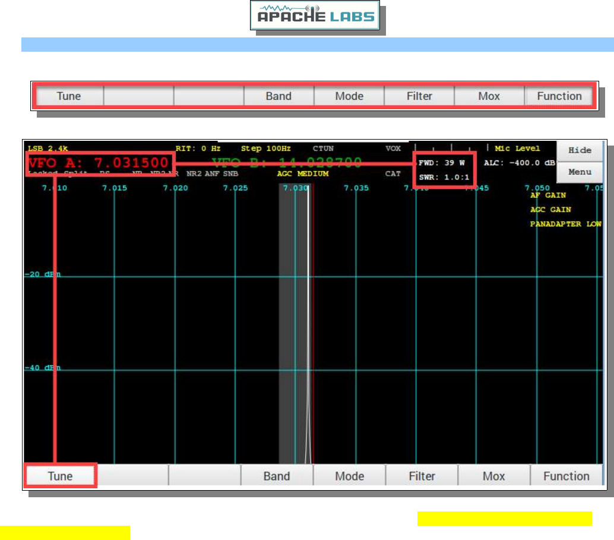Click the 7.025 frequency marker

[x=235, y=188]
